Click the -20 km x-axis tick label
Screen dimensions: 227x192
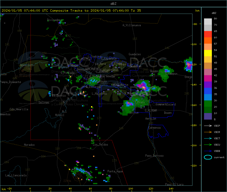point(9,189)
